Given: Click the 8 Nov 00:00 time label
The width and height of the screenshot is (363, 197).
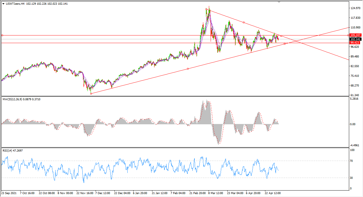Looking at the screenshot, I should coord(66,193).
